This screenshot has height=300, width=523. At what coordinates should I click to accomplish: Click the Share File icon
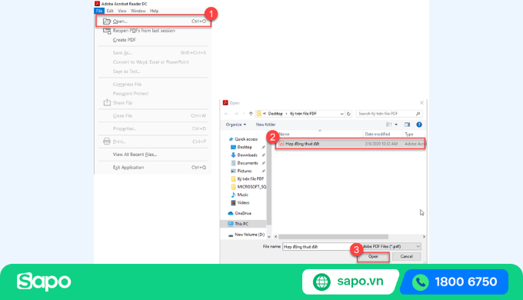coord(107,102)
